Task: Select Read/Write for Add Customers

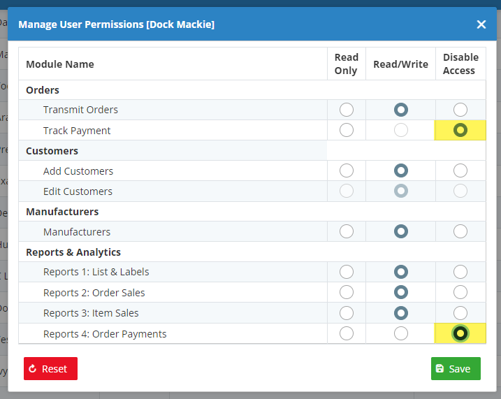Action: 400,171
